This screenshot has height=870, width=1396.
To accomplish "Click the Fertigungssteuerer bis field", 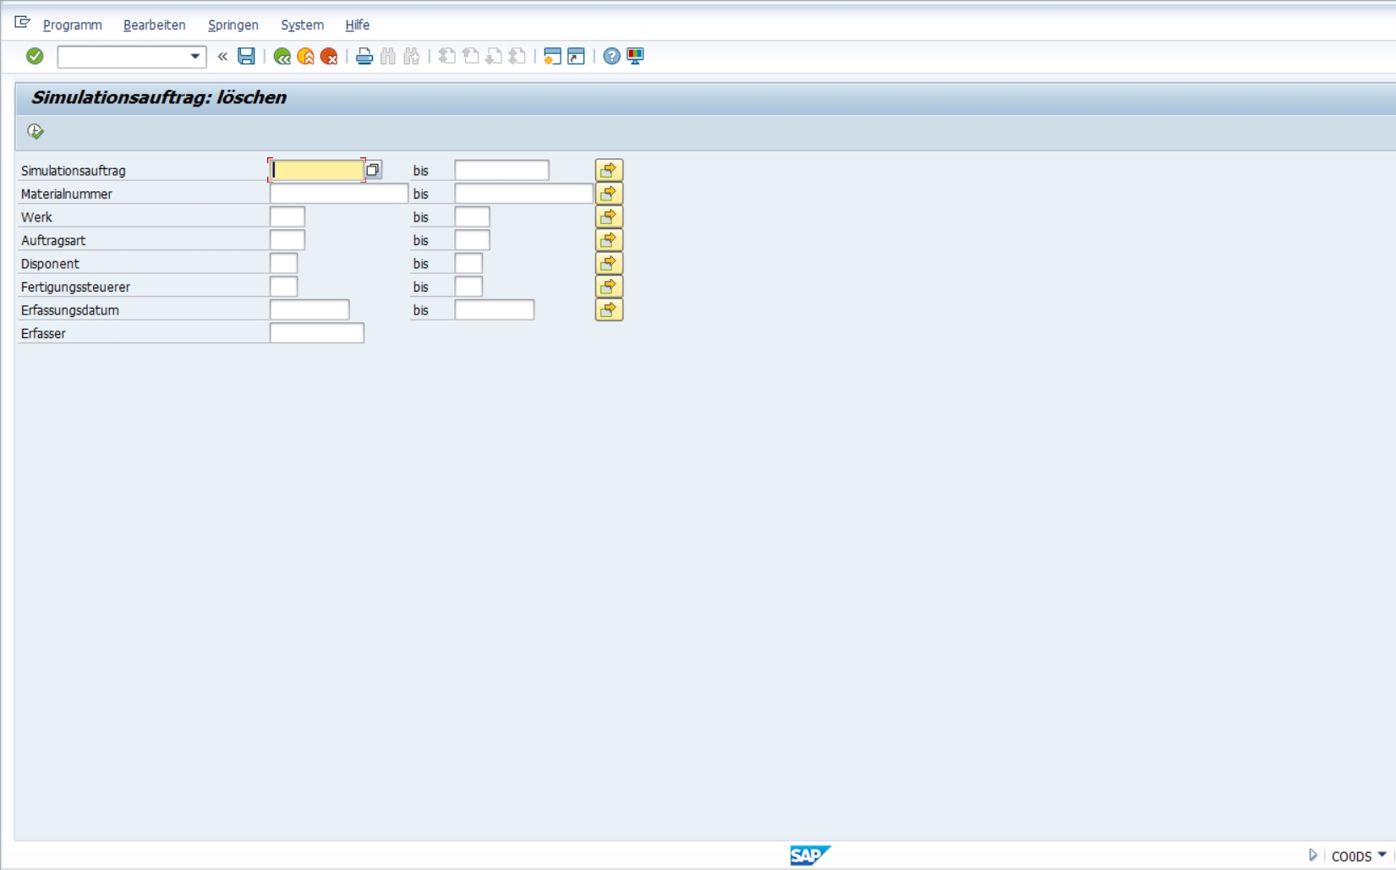I will click(468, 287).
